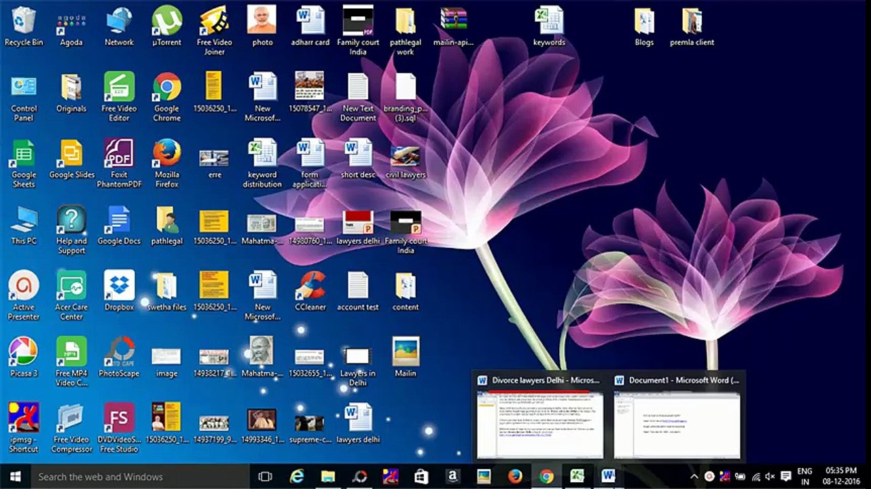This screenshot has height=489, width=871.
Task: Select the Originals folder
Action: pyautogui.click(x=71, y=94)
